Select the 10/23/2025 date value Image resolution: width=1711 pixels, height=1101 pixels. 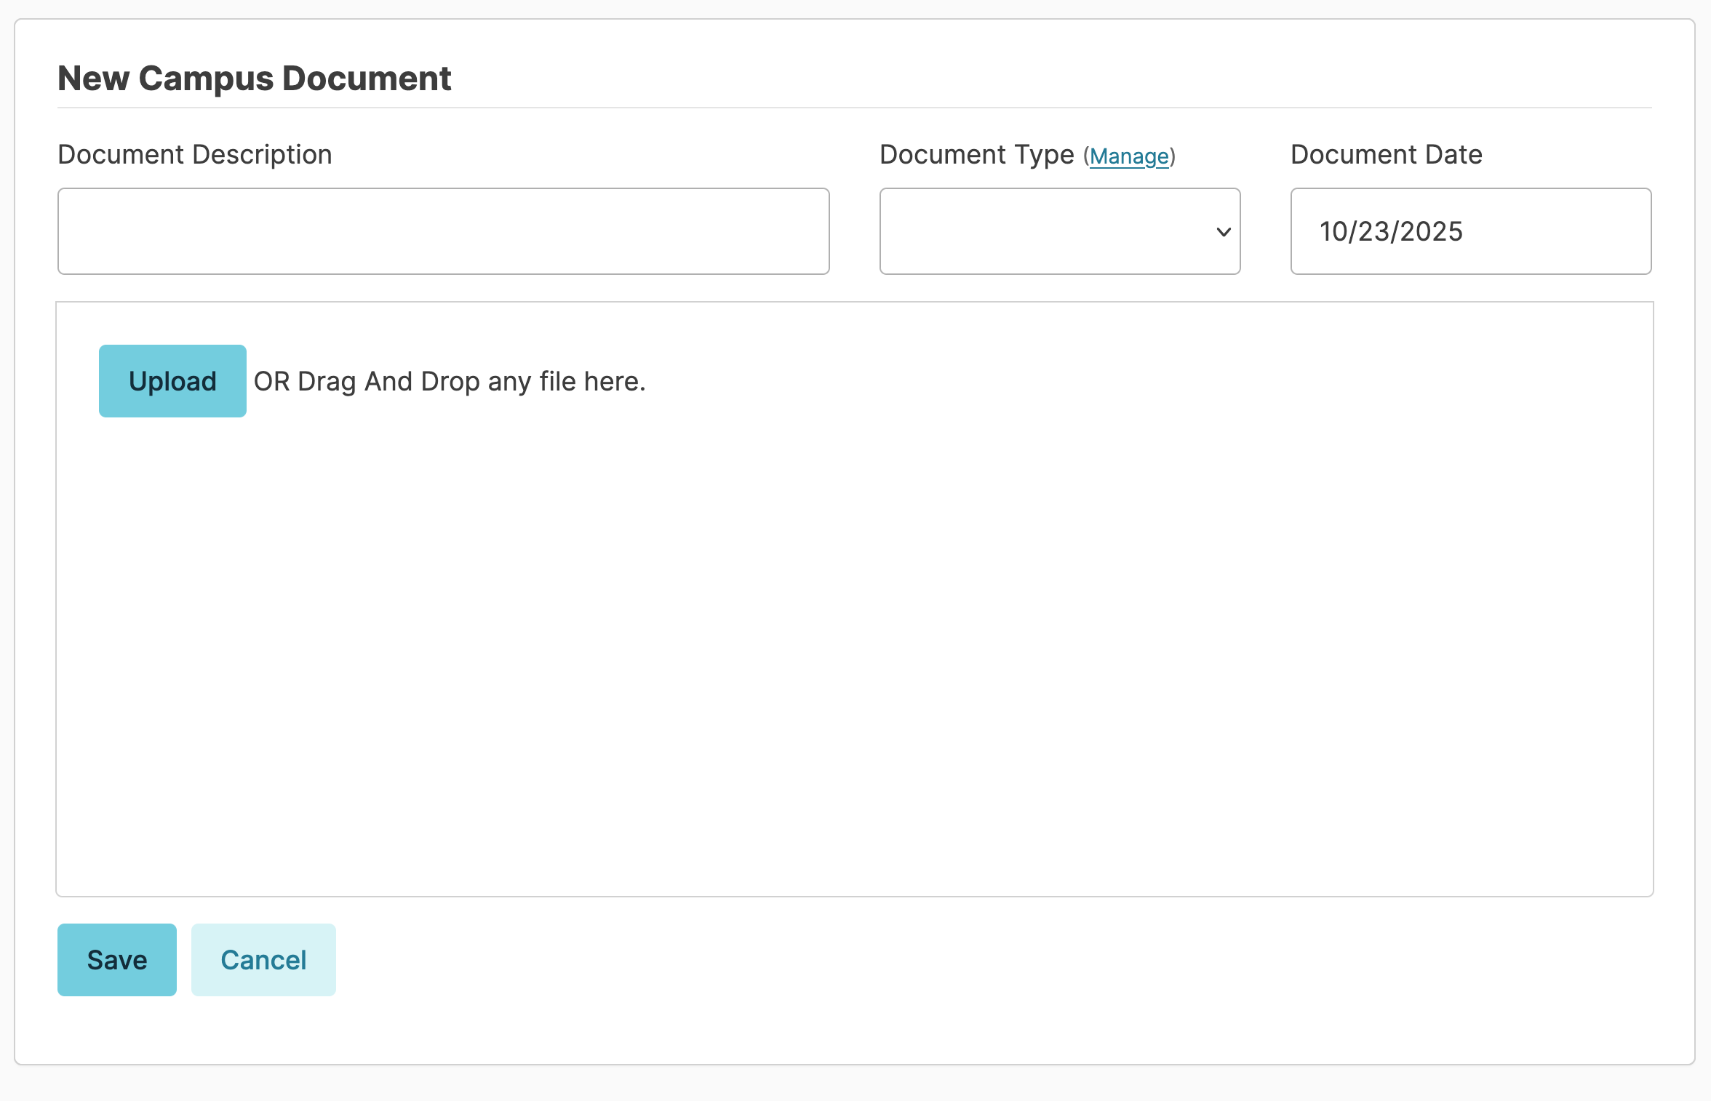[x=1391, y=232]
